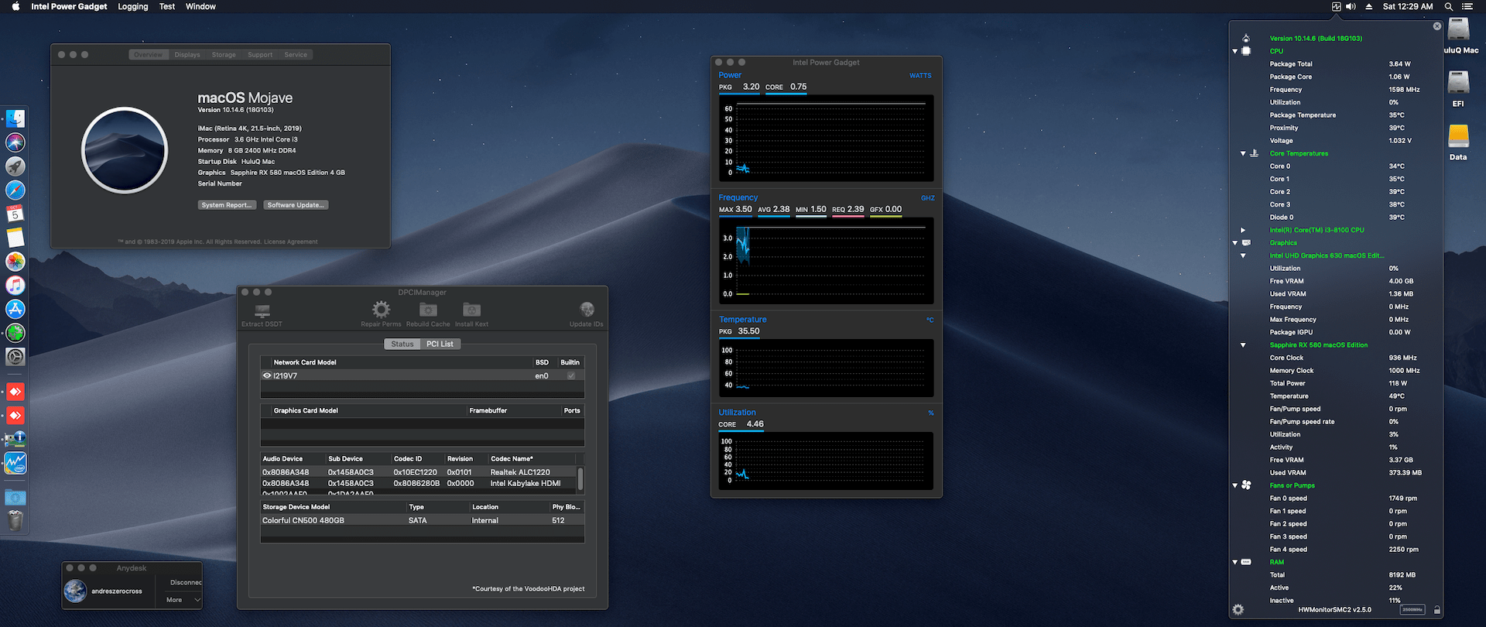The height and width of the screenshot is (627, 1486).
Task: Collapse the Fans or Pumps section
Action: pos(1235,485)
